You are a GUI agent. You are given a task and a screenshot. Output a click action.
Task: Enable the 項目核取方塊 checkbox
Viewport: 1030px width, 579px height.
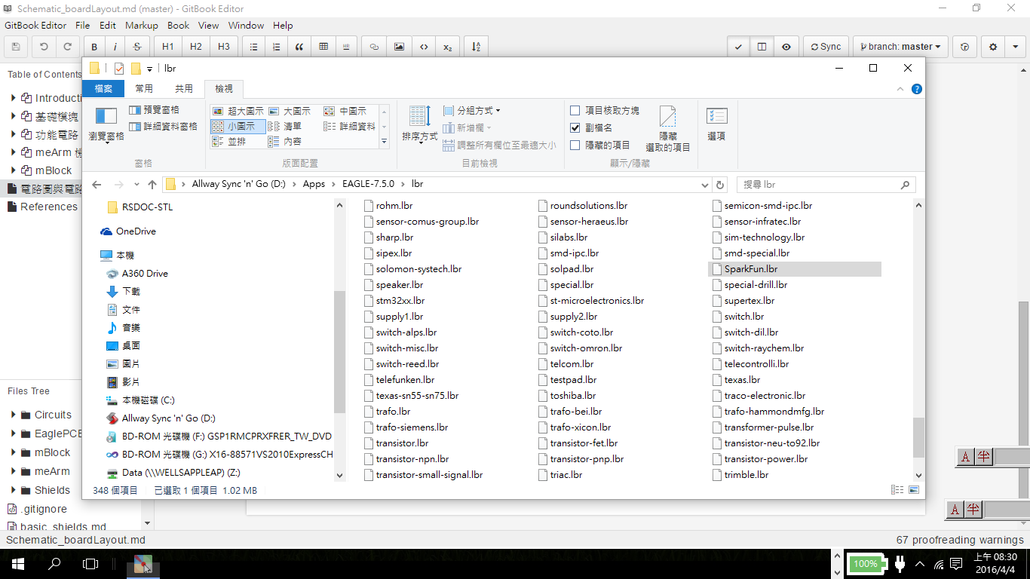coord(575,111)
